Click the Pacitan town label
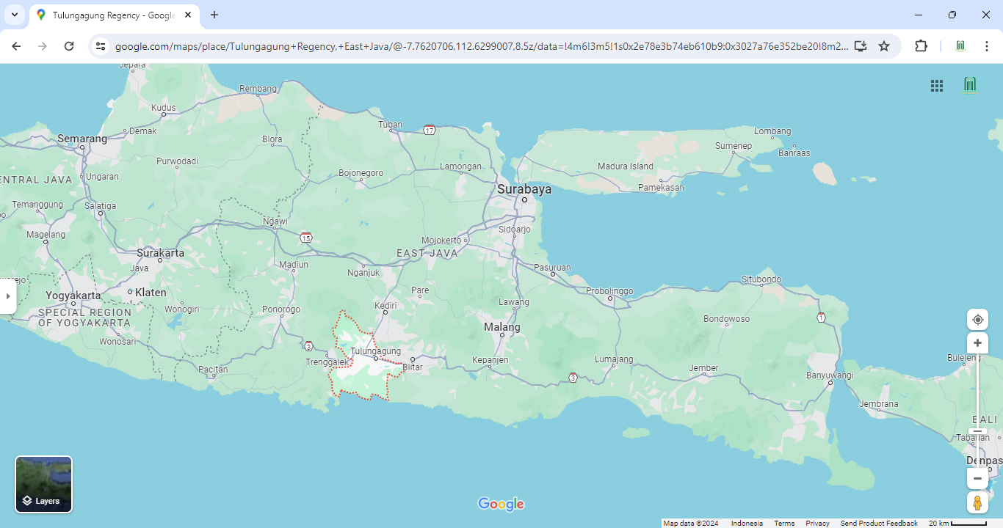This screenshot has width=1003, height=528. (x=214, y=370)
